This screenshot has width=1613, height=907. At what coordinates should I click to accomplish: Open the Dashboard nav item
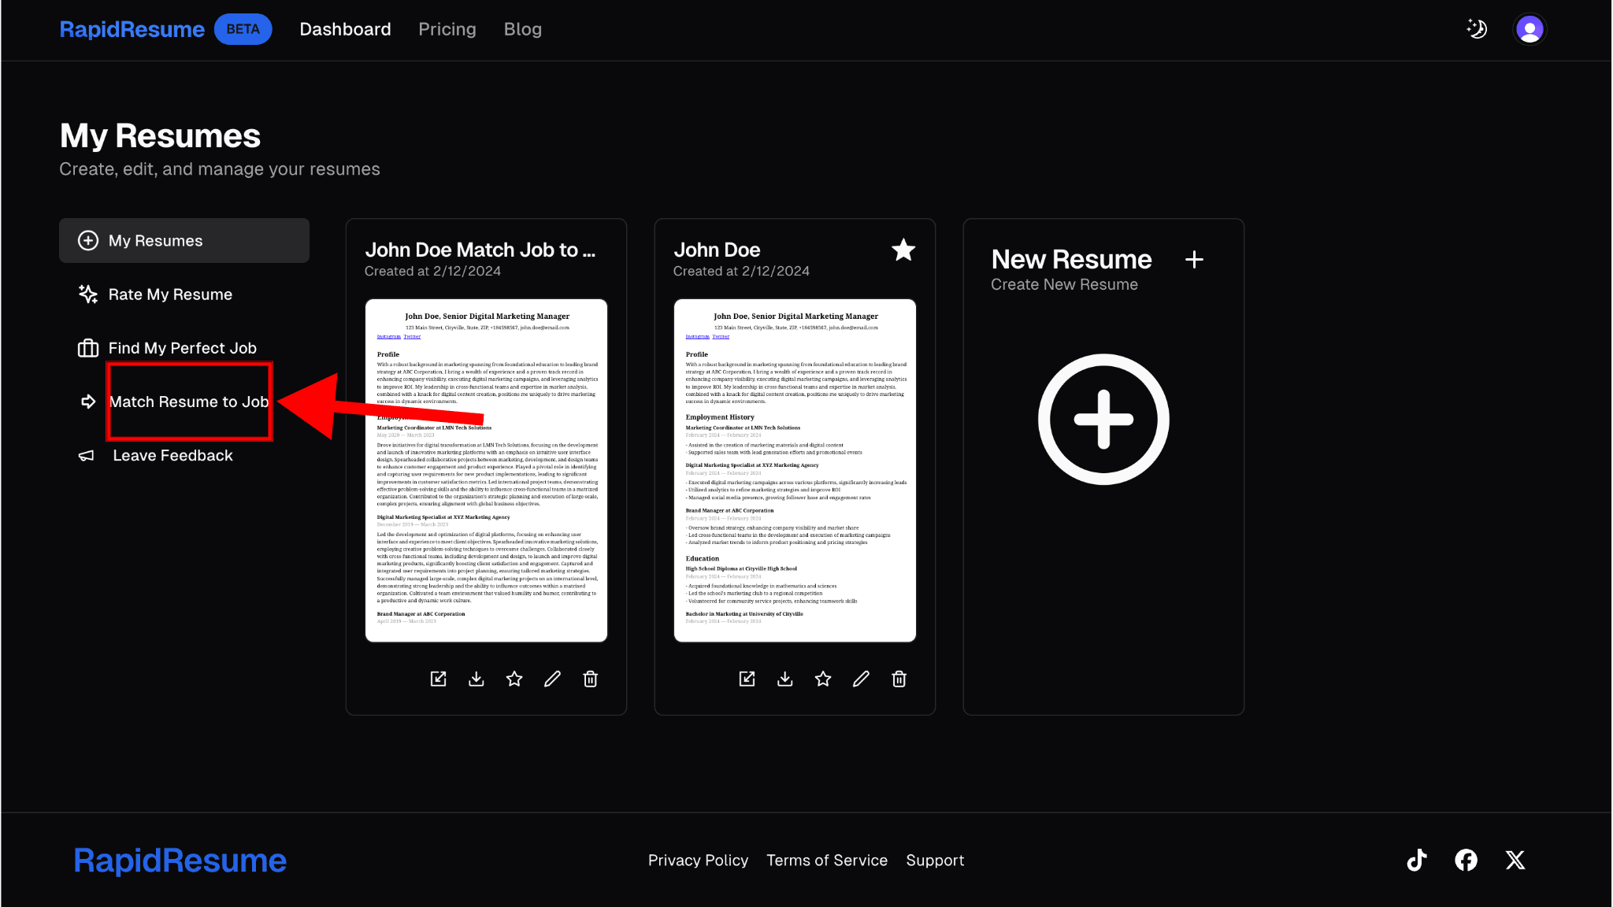coord(345,29)
